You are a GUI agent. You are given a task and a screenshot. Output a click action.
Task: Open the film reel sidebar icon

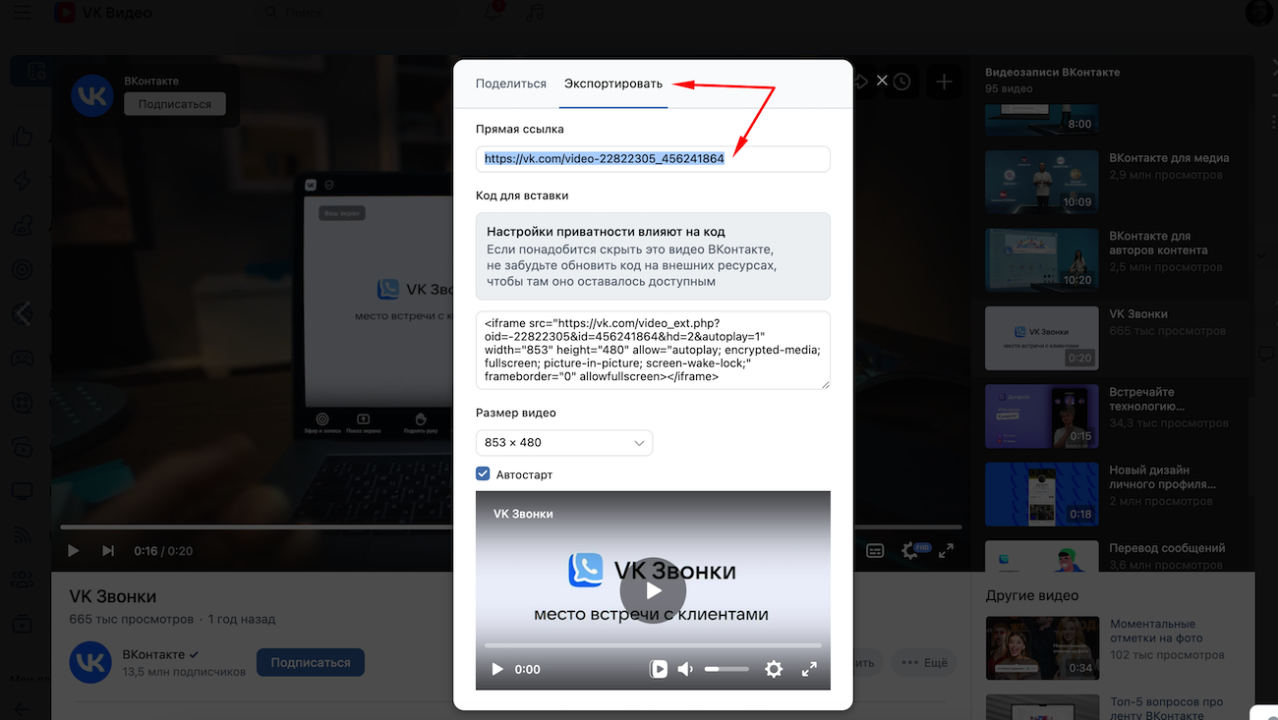tap(22, 402)
